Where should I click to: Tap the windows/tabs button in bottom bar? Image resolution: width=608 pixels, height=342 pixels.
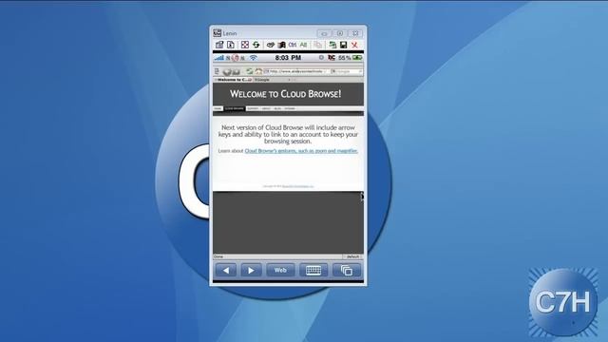pyautogui.click(x=347, y=270)
